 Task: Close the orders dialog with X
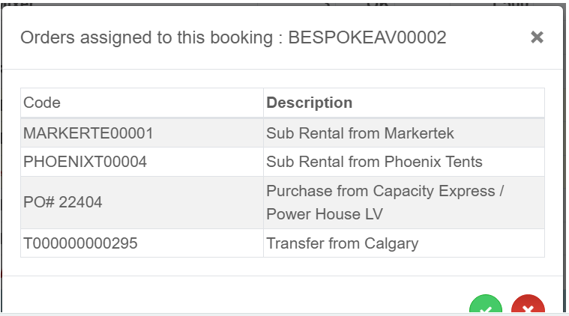point(537,37)
